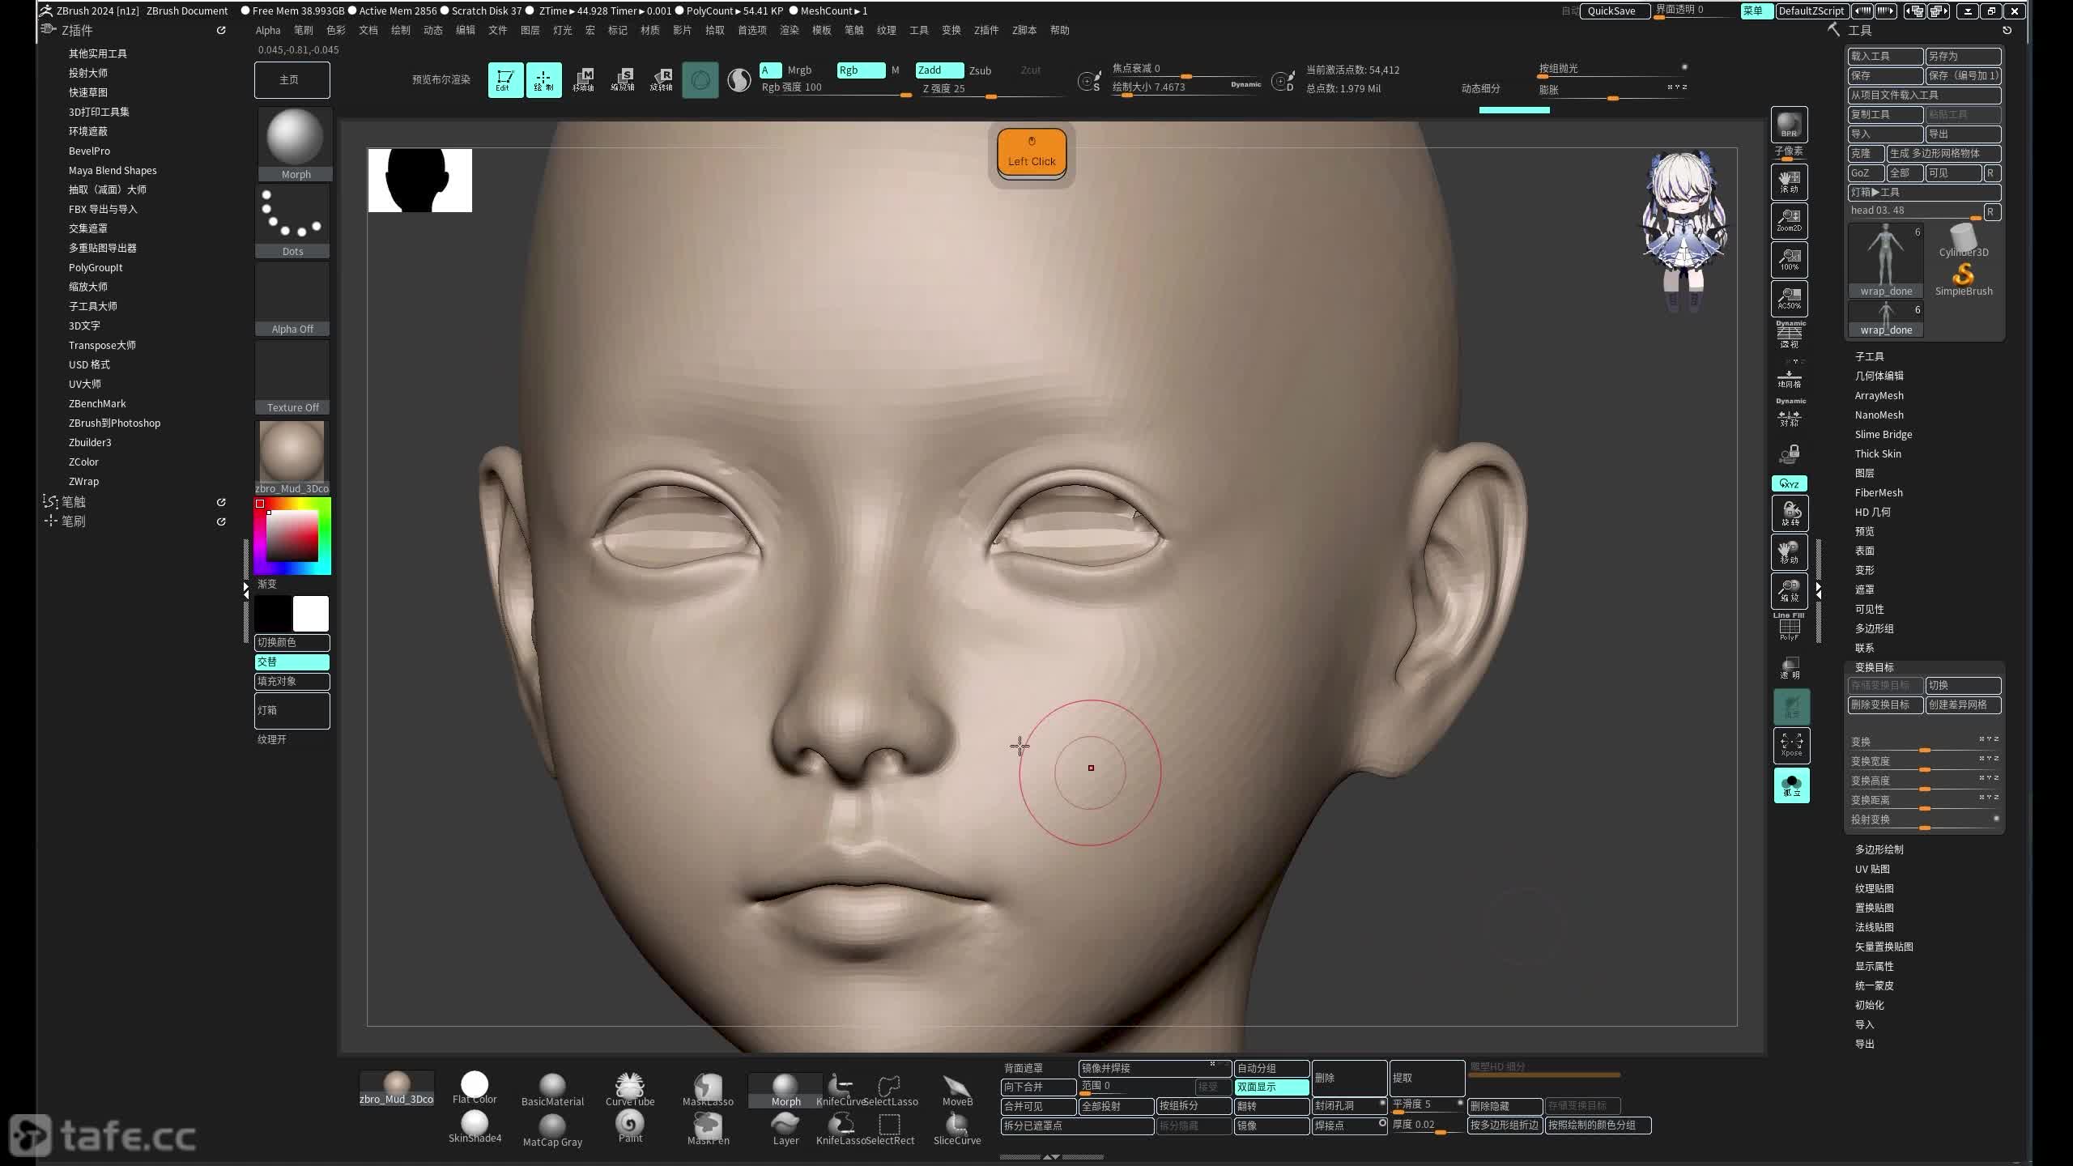Viewport: 2073px width, 1166px height.
Task: Select the CurveTube brush
Action: coord(630,1090)
